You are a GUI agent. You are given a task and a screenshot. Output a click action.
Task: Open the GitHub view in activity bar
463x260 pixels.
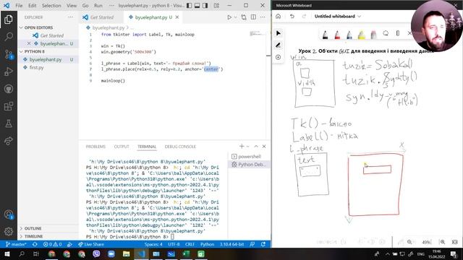(x=9, y=89)
